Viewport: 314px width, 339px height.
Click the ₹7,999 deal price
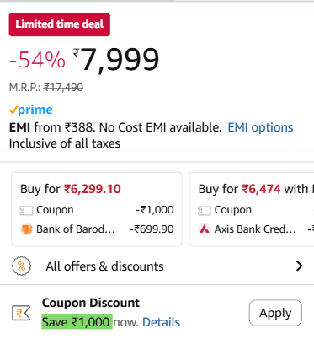(x=116, y=60)
